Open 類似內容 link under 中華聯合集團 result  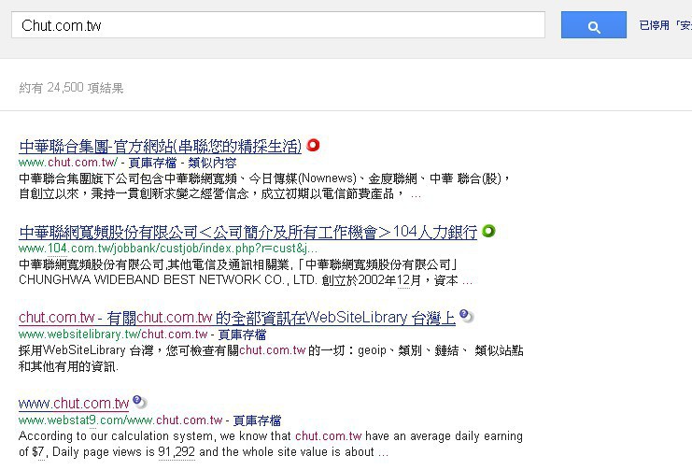tap(212, 163)
